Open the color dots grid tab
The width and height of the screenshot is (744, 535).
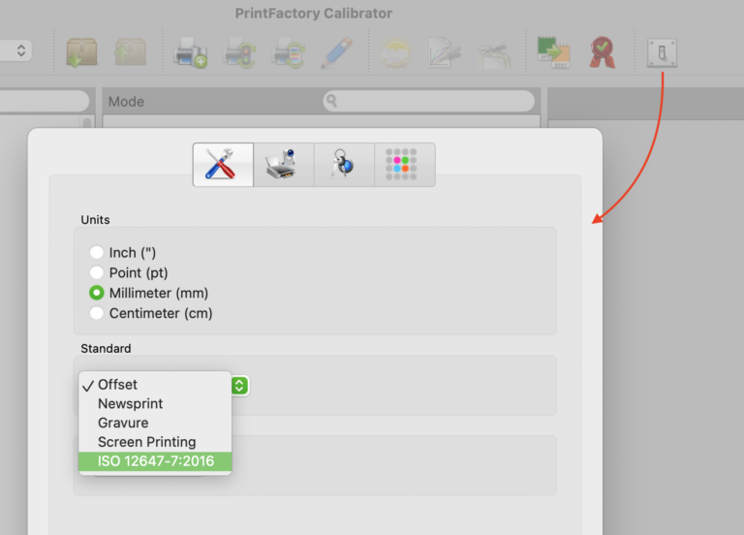click(405, 165)
